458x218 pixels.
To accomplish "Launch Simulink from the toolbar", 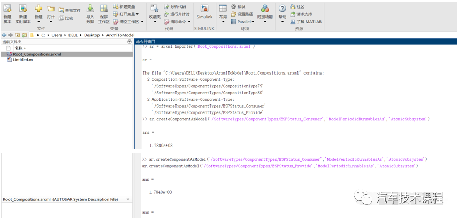I will [x=204, y=12].
